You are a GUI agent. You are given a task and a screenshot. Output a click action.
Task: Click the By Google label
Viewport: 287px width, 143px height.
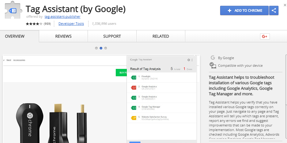(226, 58)
